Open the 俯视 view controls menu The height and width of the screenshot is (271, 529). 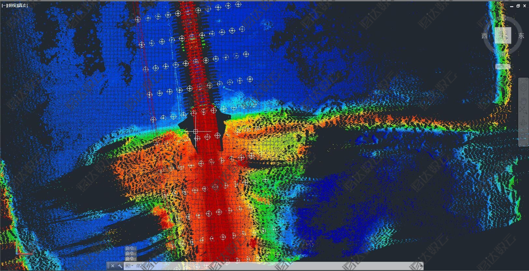[x=13, y=5]
